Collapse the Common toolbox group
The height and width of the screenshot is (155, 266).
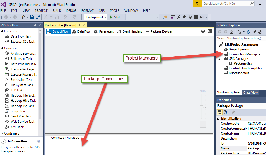(x=2, y=48)
